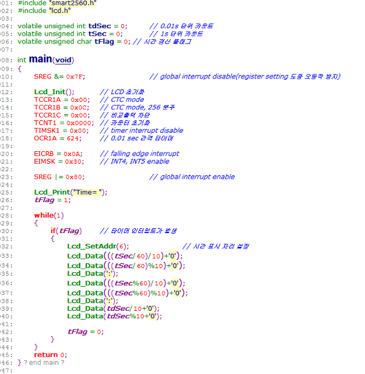Click the timer interrupt disable comment
Viewport: 365px width, 374px height.
pos(141,131)
